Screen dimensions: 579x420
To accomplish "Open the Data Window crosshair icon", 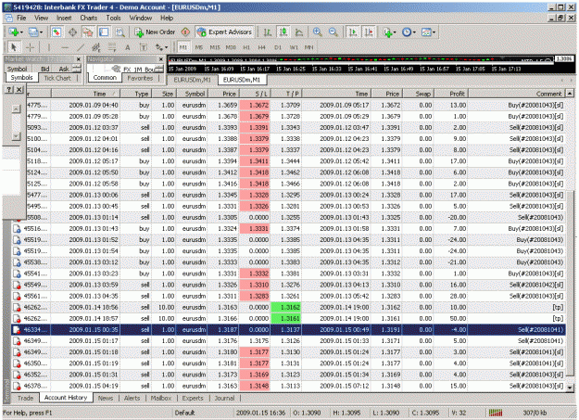I will click(x=73, y=32).
